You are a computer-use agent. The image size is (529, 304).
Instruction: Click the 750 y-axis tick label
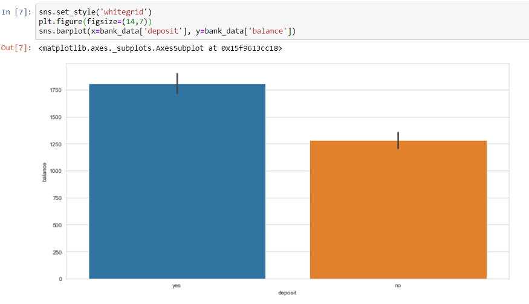click(57, 198)
